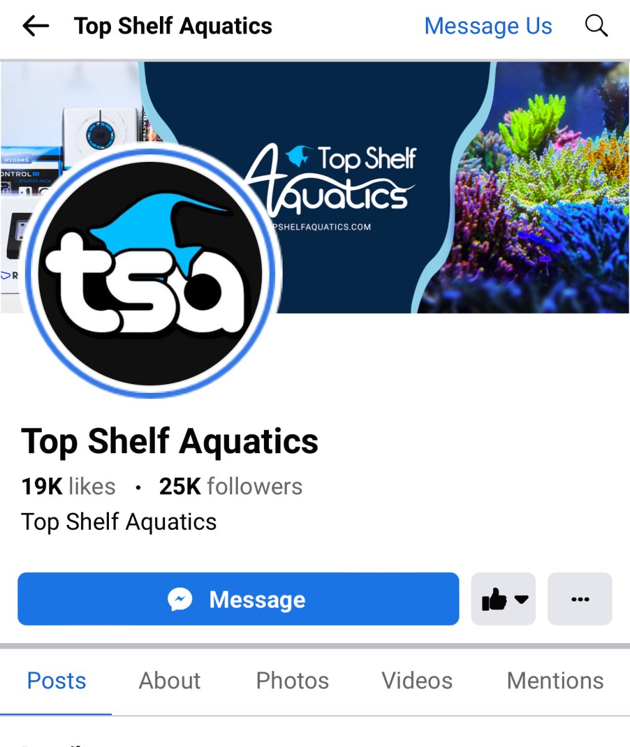Open the tsa round profile picture
The width and height of the screenshot is (630, 747).
(152, 272)
